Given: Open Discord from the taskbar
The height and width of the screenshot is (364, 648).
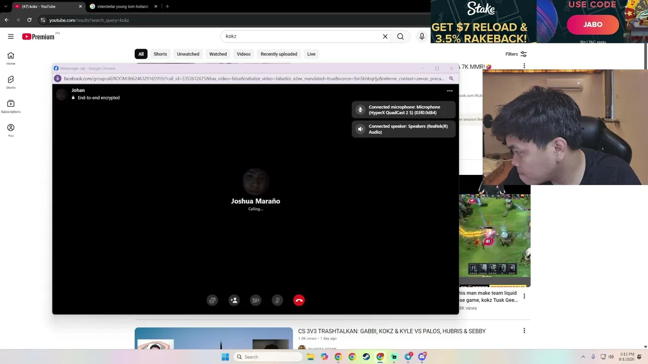Looking at the screenshot, I should click(422, 357).
